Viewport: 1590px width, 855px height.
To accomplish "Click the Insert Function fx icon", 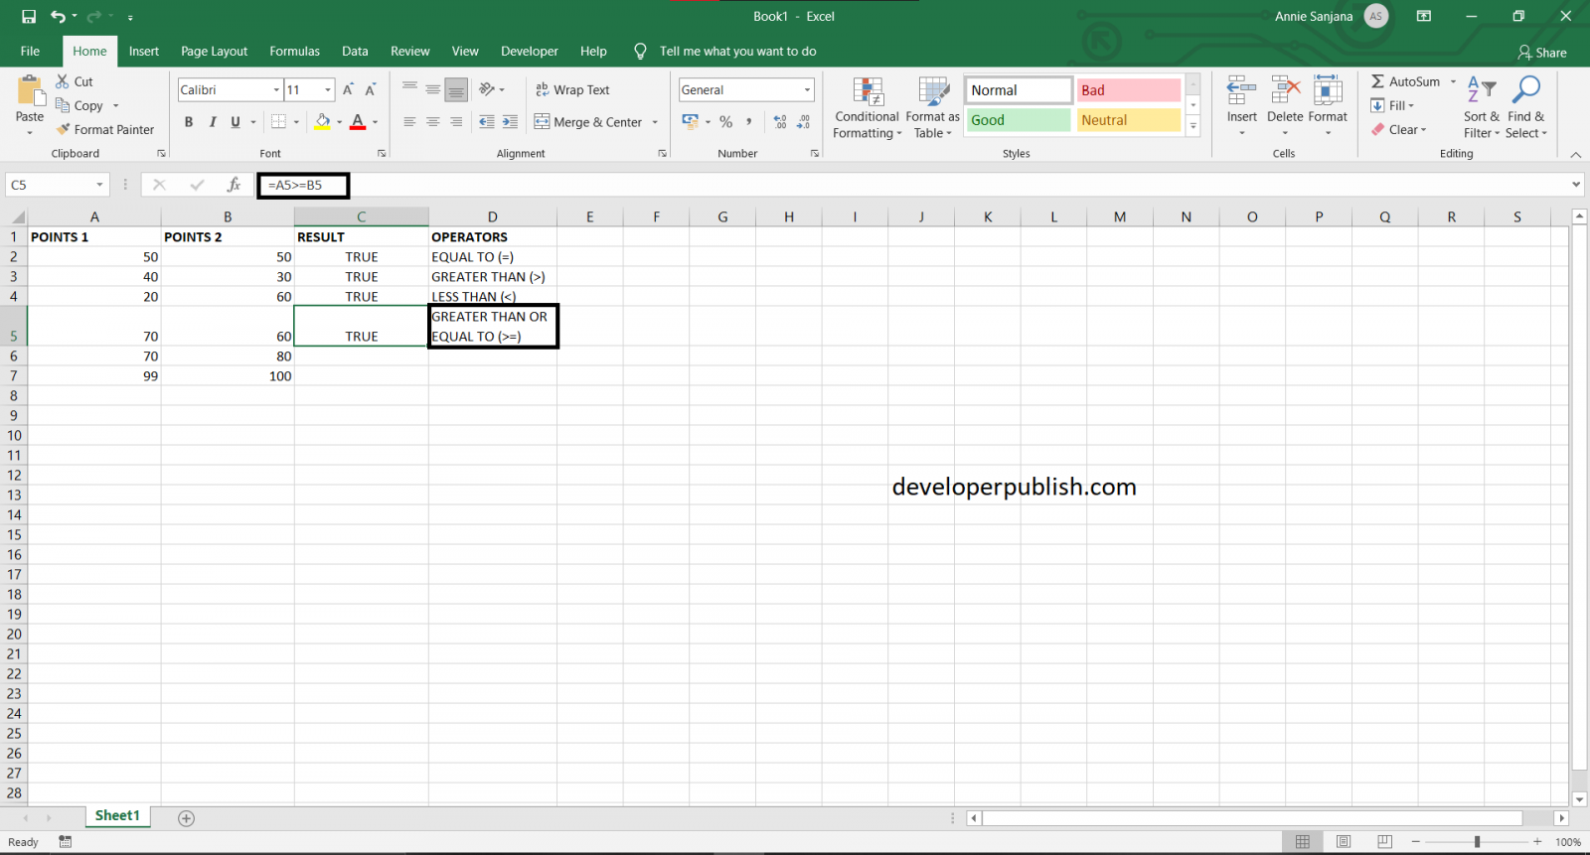I will coord(234,185).
